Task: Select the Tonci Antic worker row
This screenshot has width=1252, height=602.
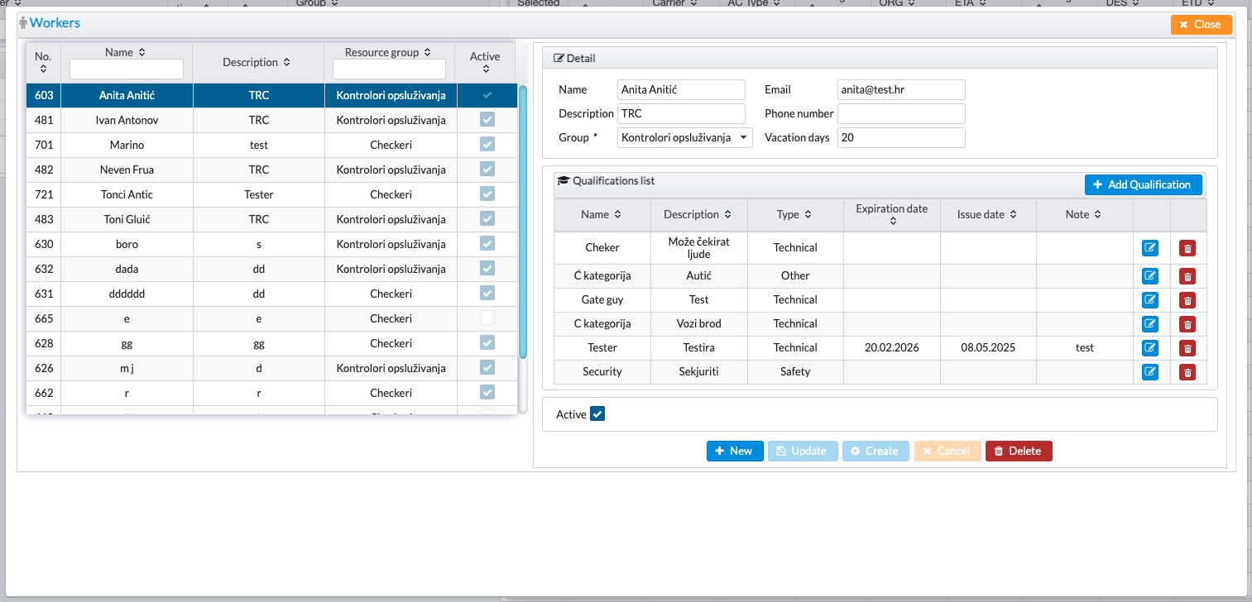Action: click(127, 194)
